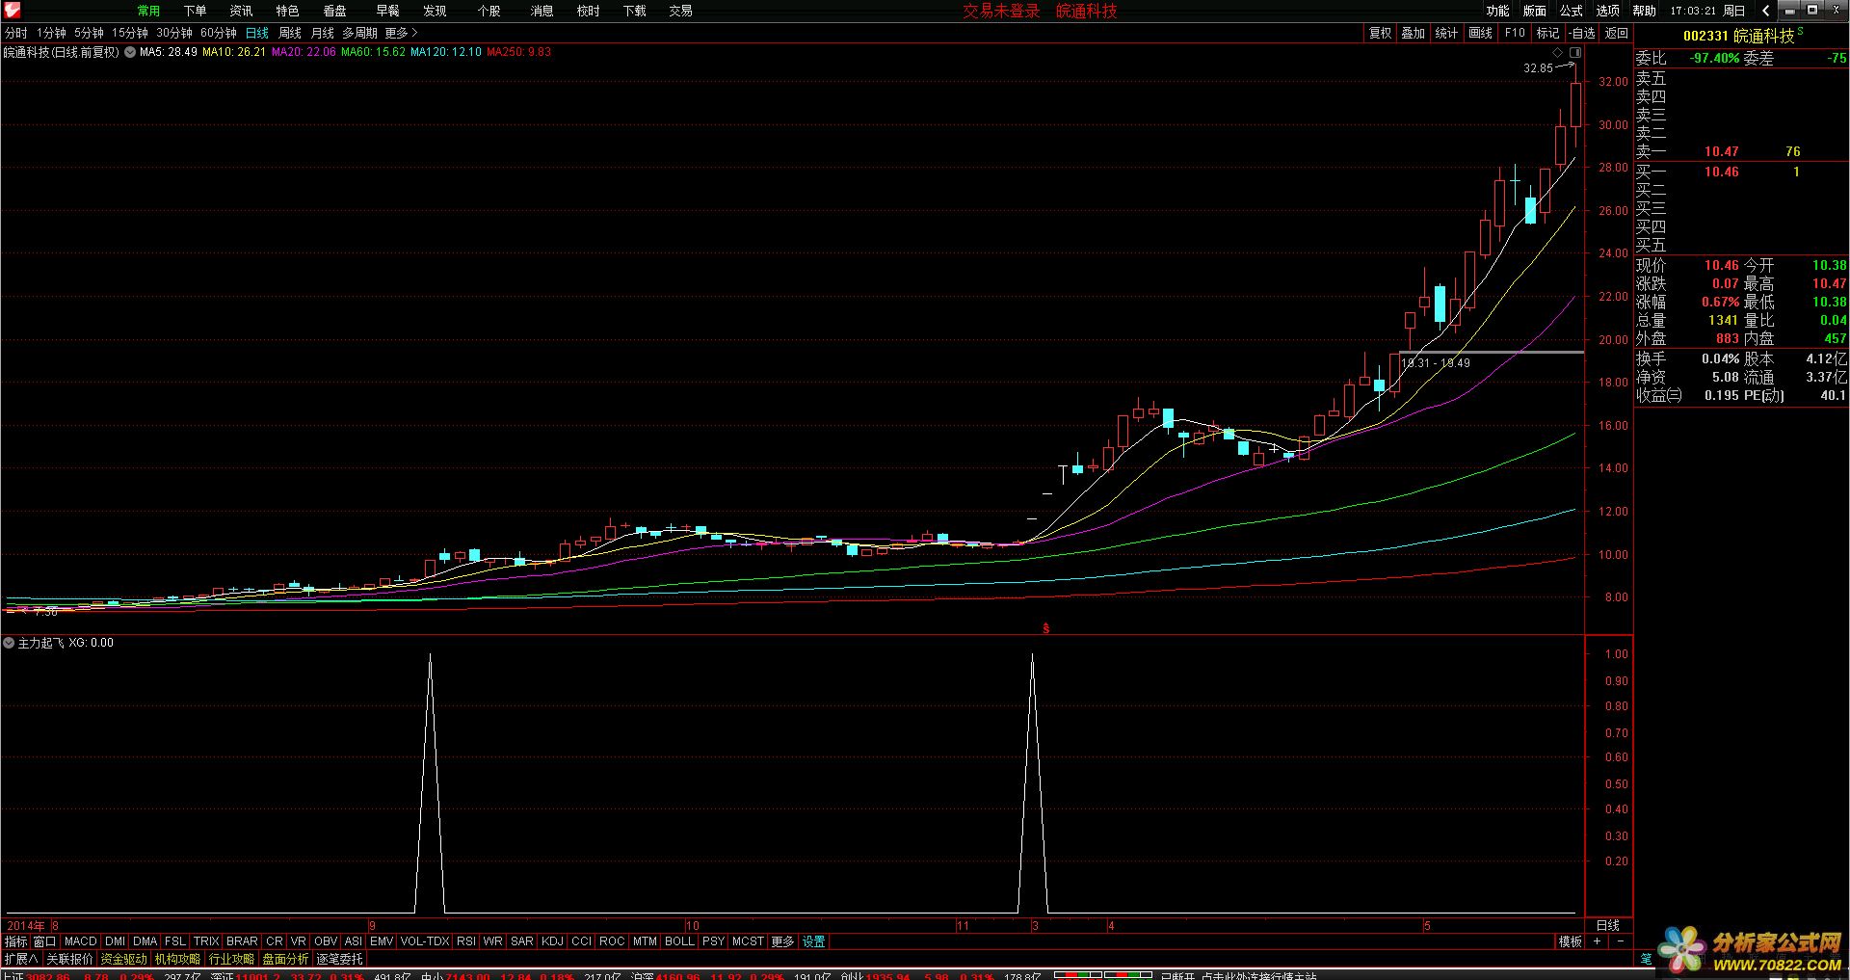Select the OBV indicator
The image size is (1850, 980).
[x=326, y=941]
